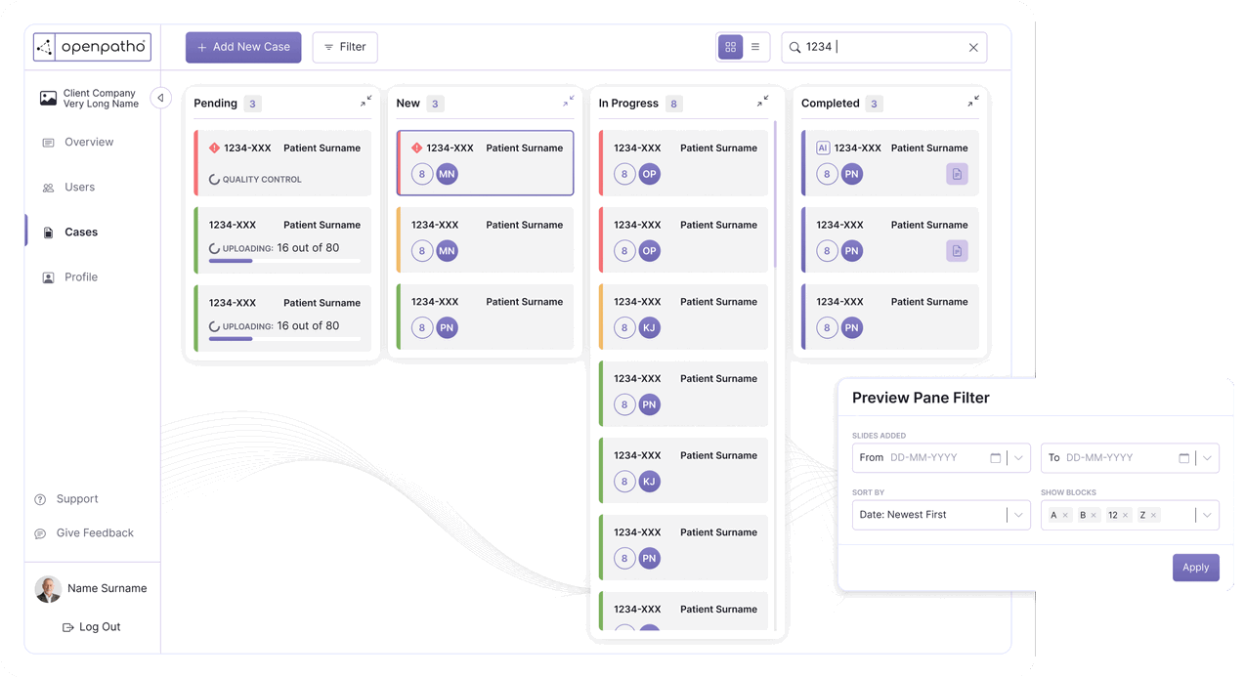
Task: Remove the 12 block from Show Blocks
Action: (x=1124, y=515)
